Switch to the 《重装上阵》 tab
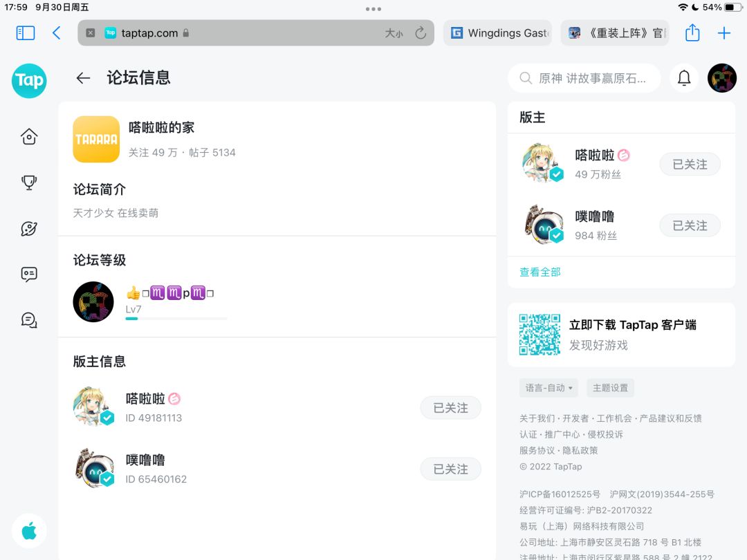Viewport: 747px width, 560px height. (615, 33)
